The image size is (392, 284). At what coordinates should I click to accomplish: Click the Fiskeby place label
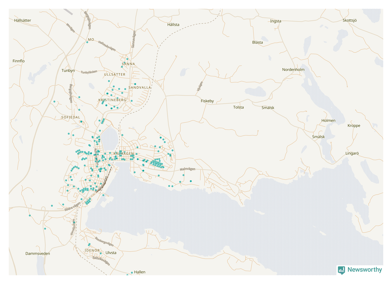pos(207,101)
